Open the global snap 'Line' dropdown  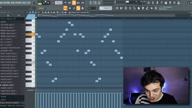pos(91,8)
